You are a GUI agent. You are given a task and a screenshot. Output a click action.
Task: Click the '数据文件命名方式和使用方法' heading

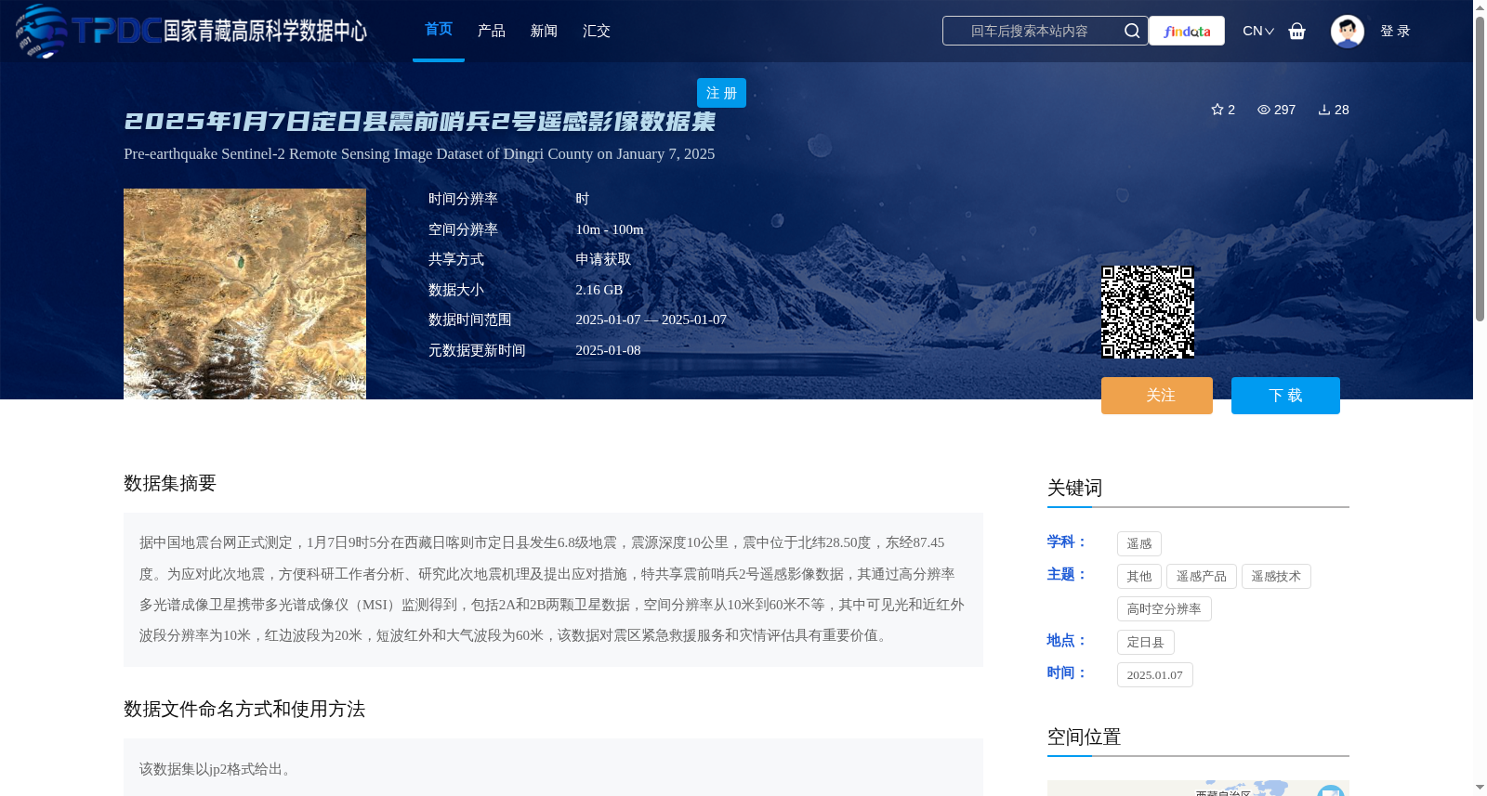244,709
